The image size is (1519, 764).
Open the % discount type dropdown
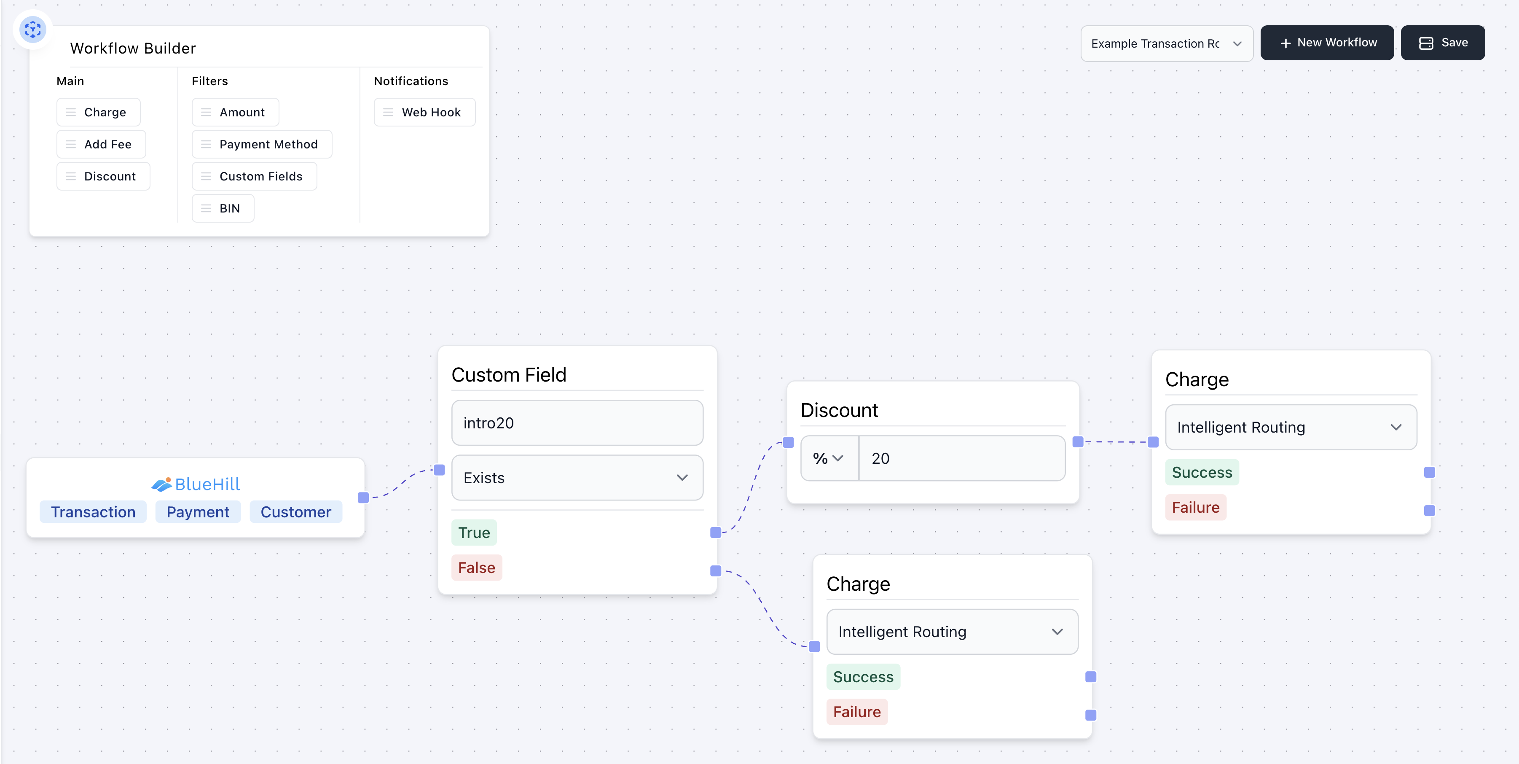(x=829, y=458)
